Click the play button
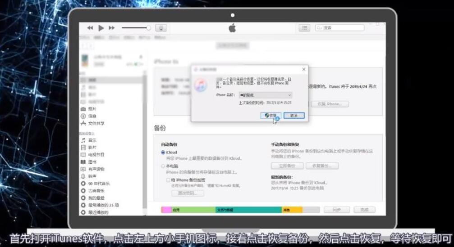 [x=101, y=28]
